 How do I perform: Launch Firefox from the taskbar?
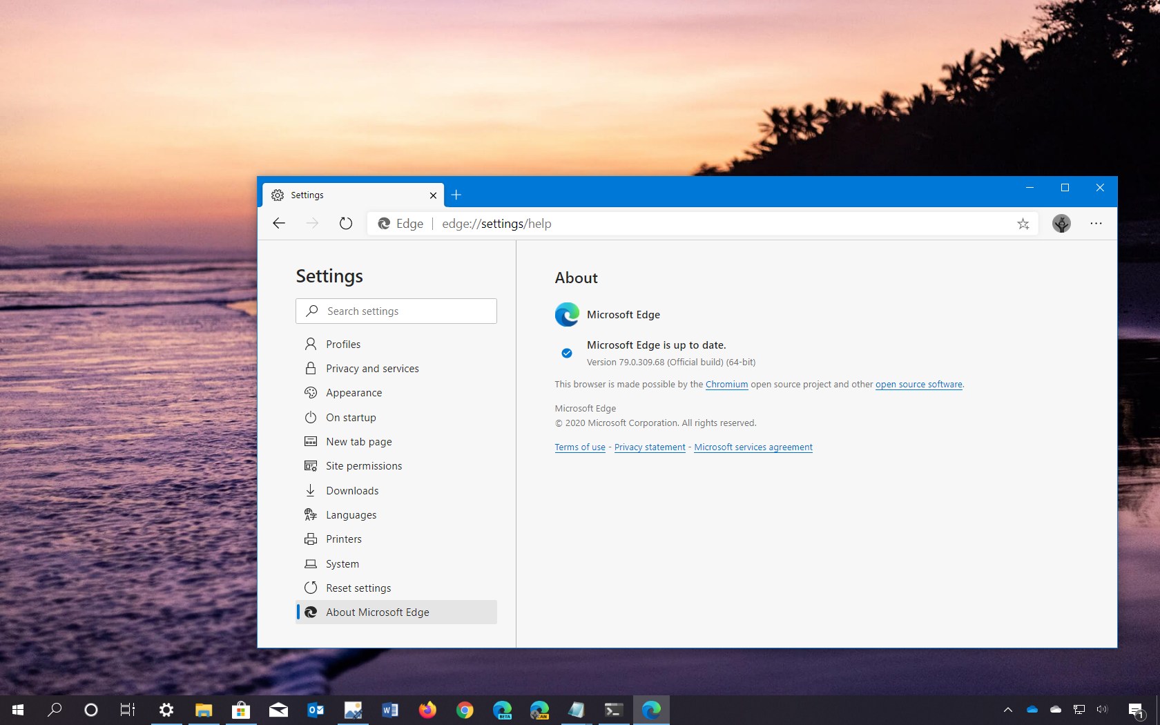click(x=427, y=710)
